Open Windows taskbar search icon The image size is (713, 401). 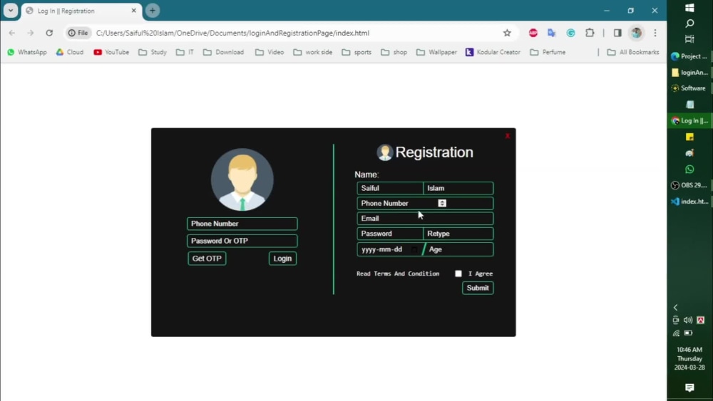point(689,24)
